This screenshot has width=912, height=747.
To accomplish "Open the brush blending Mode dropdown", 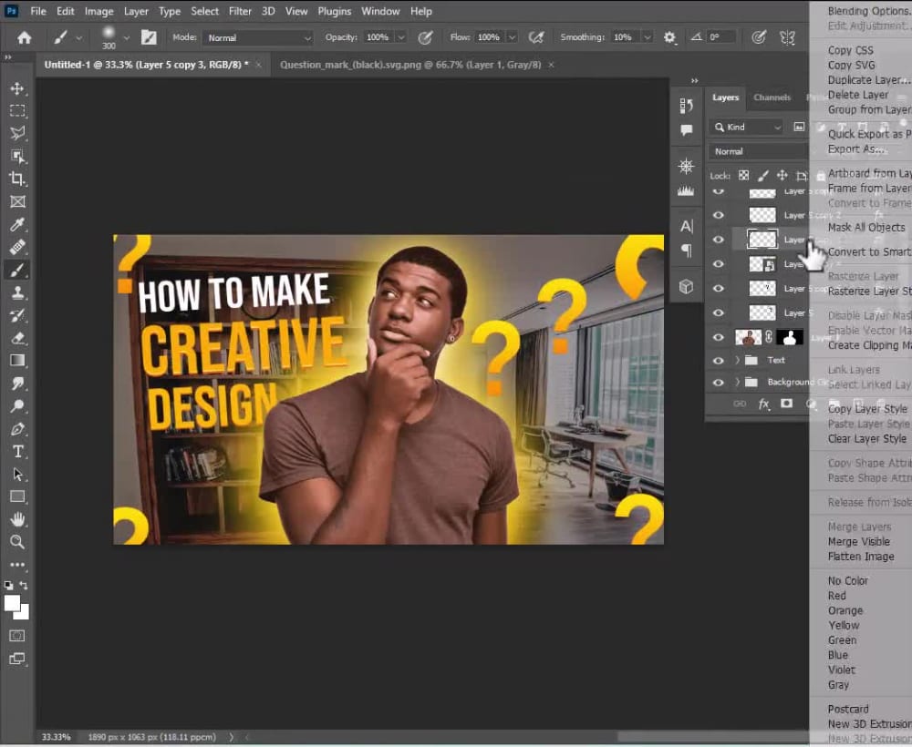I will [258, 37].
